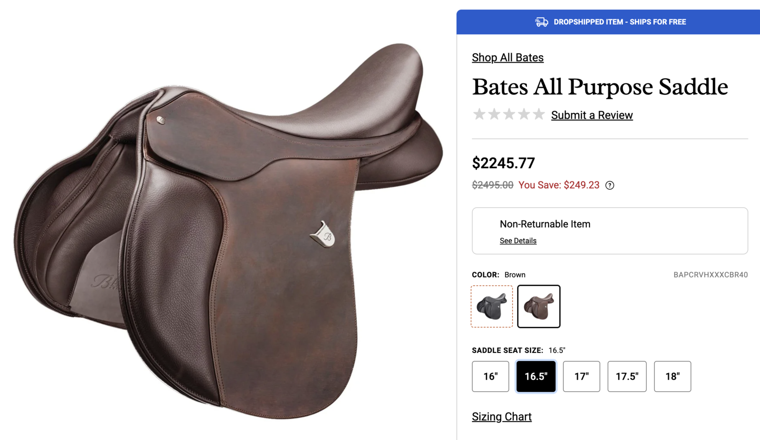Open the Submit a Review link

point(592,115)
